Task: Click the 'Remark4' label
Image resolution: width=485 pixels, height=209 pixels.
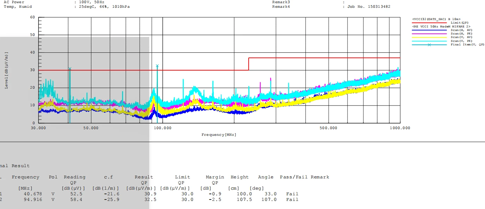Action: 281,6
